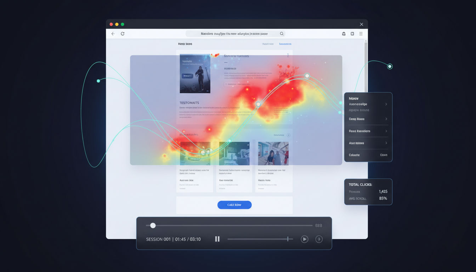Click the browser reload icon
476x272 pixels.
pyautogui.click(x=123, y=33)
